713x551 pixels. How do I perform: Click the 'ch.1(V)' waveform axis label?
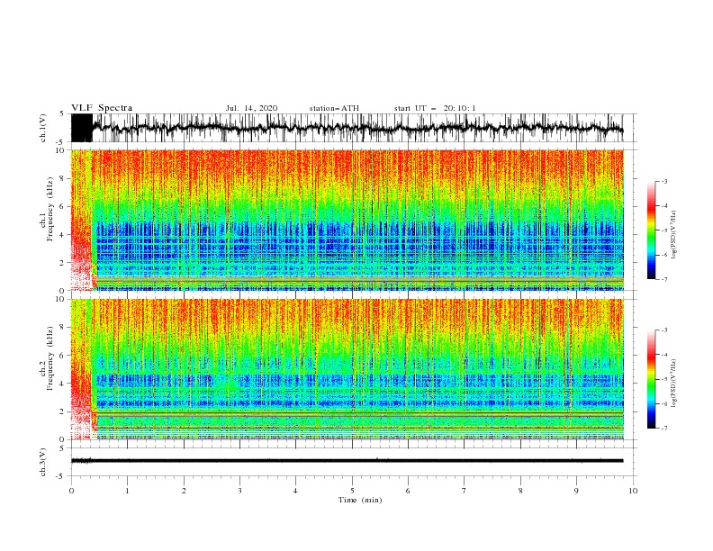click(43, 128)
